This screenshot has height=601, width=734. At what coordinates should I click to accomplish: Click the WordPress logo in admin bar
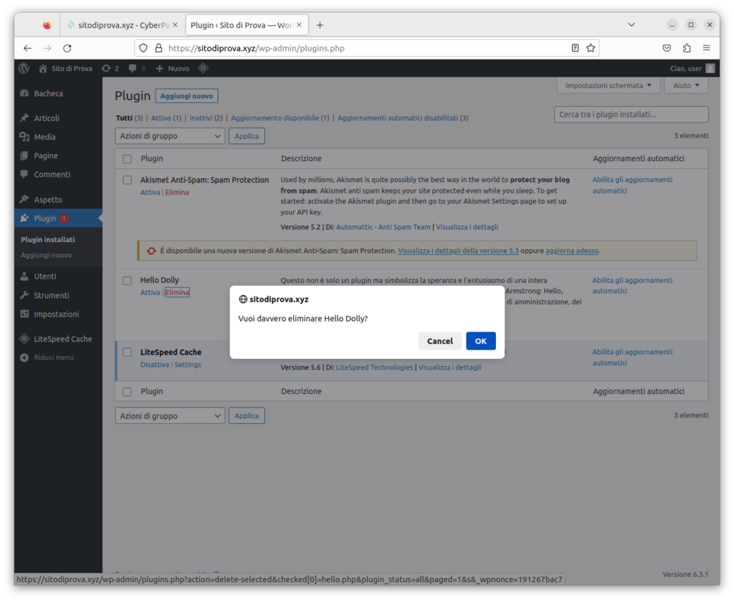tap(24, 68)
